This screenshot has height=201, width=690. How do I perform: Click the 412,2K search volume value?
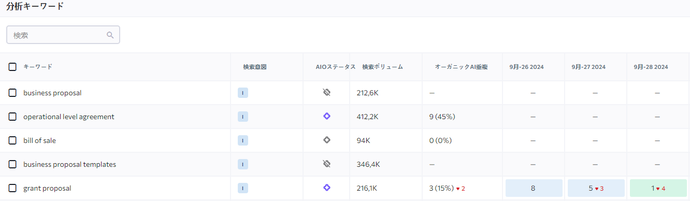coord(367,117)
